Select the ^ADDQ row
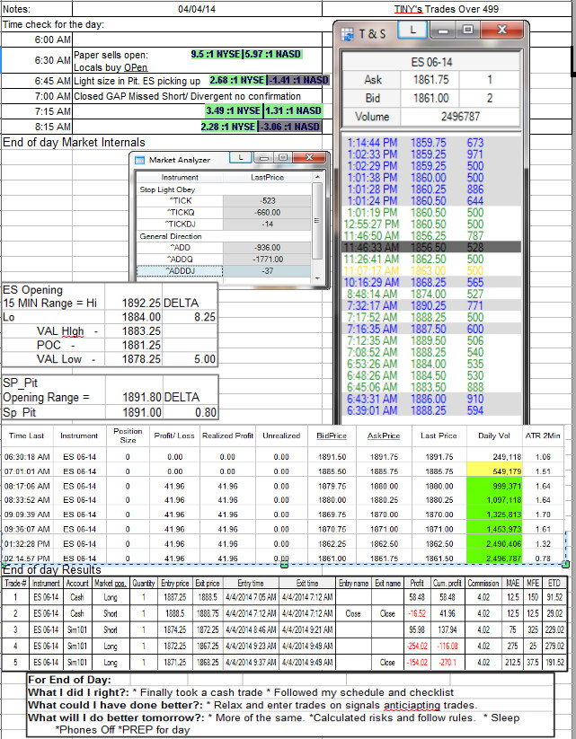 point(224,260)
